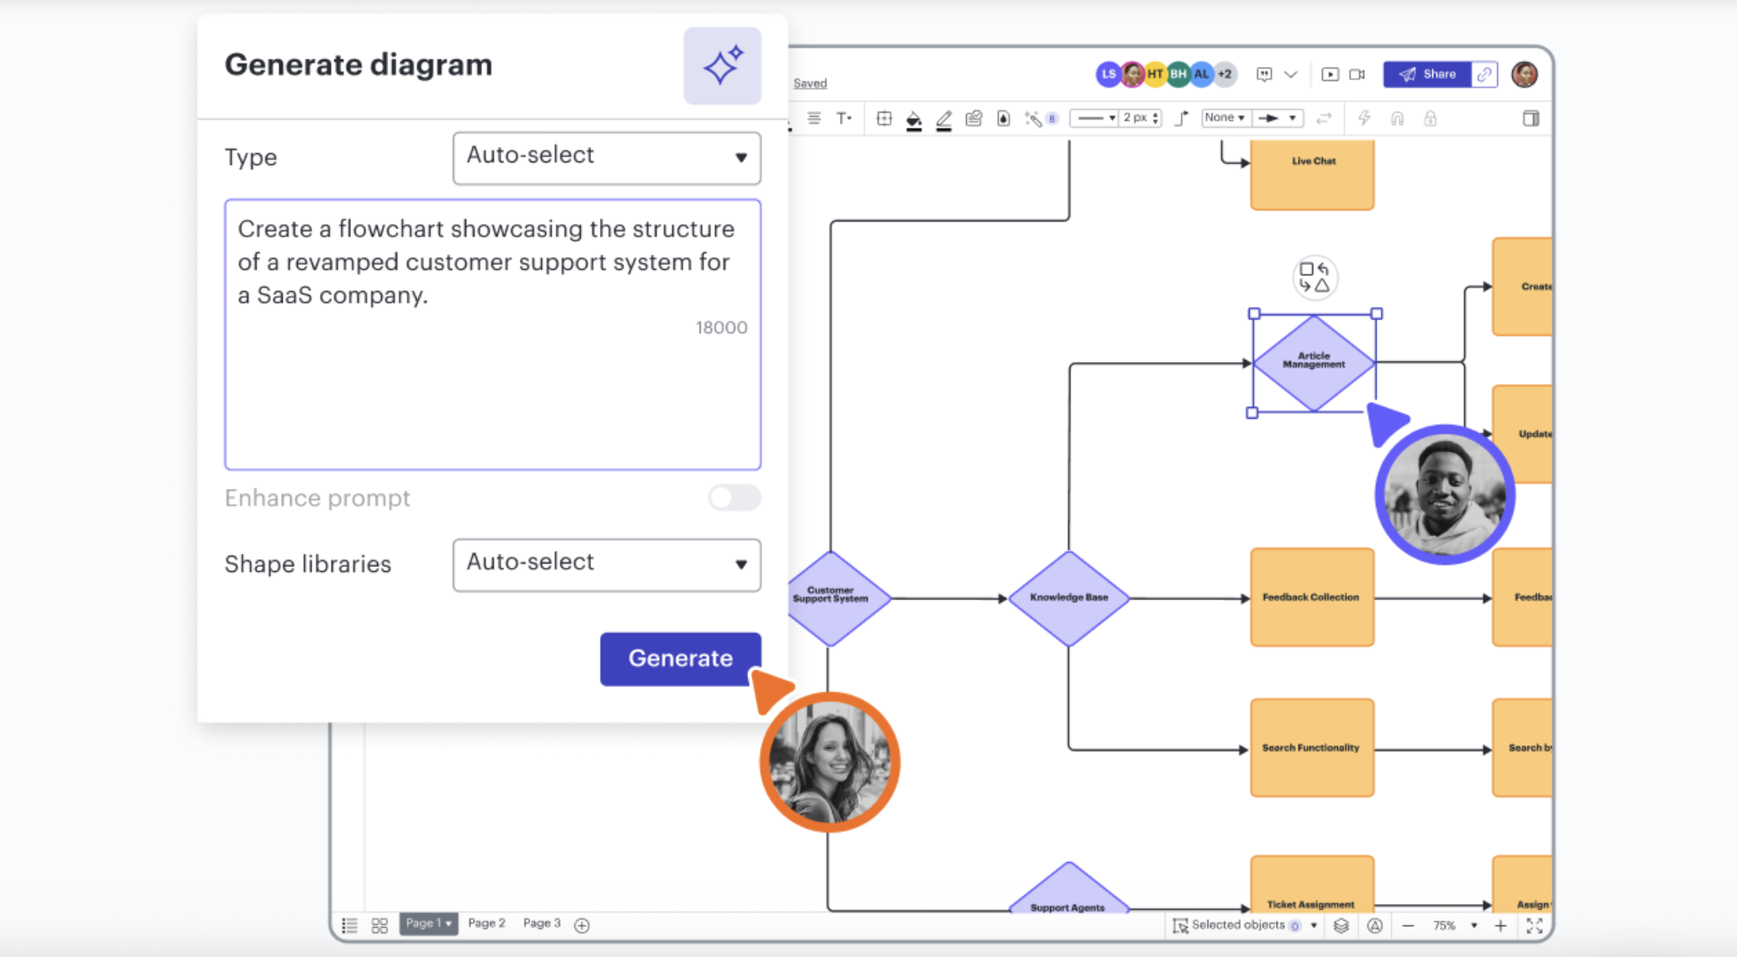This screenshot has height=957, width=1737.
Task: Select the Customer Support System diamond
Action: (831, 598)
